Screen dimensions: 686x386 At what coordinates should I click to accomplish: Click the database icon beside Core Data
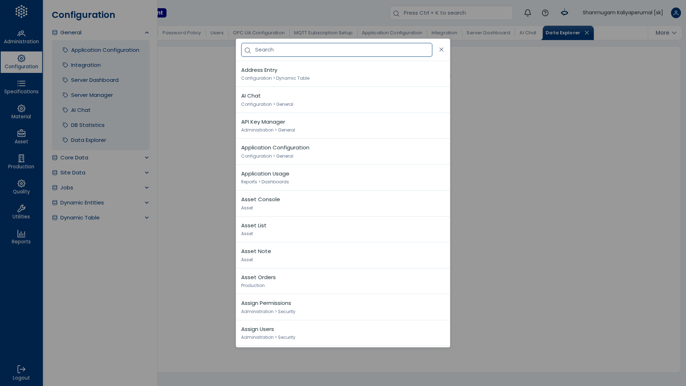[x=55, y=158]
